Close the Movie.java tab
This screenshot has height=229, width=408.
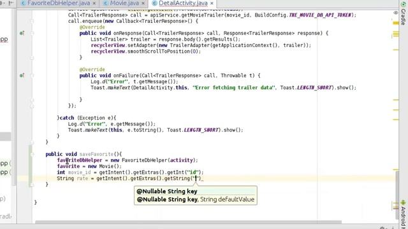point(143,3)
